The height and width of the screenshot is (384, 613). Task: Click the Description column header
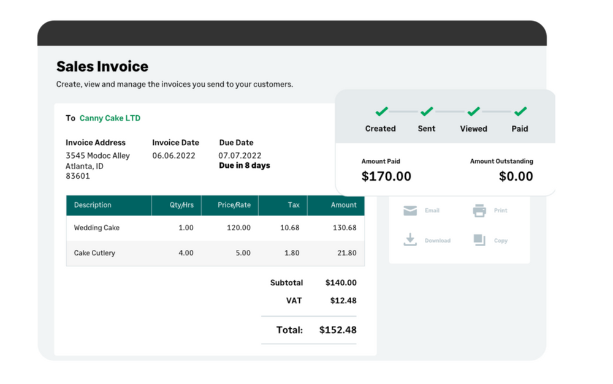point(93,205)
